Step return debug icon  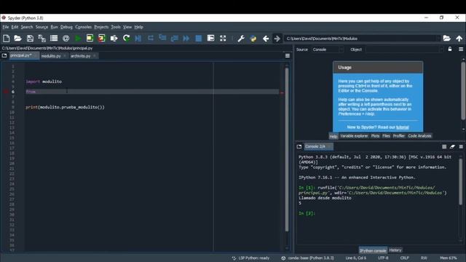pyautogui.click(x=175, y=39)
